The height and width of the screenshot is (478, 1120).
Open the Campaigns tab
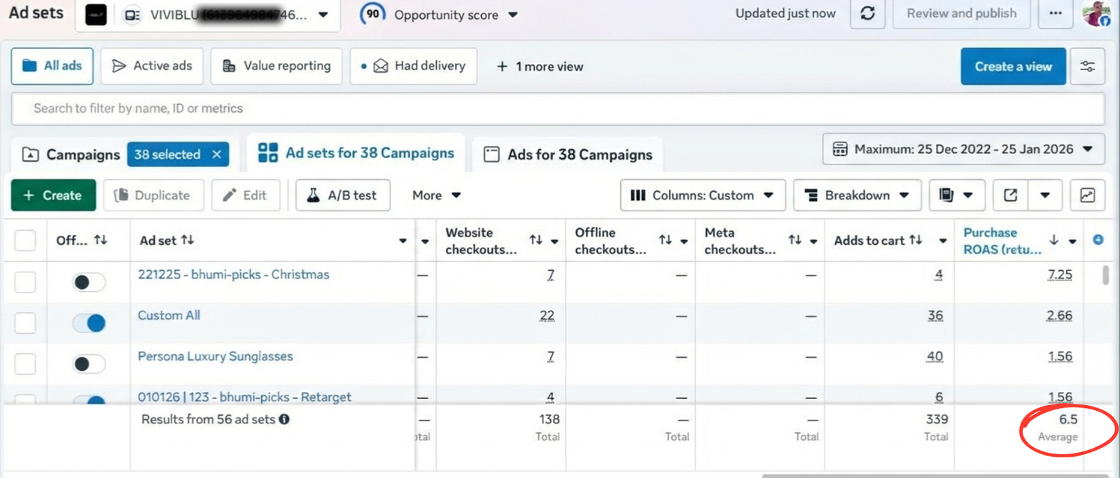[71, 155]
